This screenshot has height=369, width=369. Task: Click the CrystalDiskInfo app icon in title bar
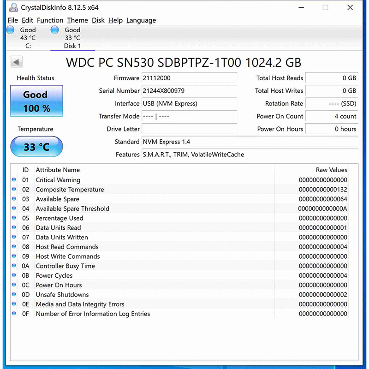[x=13, y=7]
